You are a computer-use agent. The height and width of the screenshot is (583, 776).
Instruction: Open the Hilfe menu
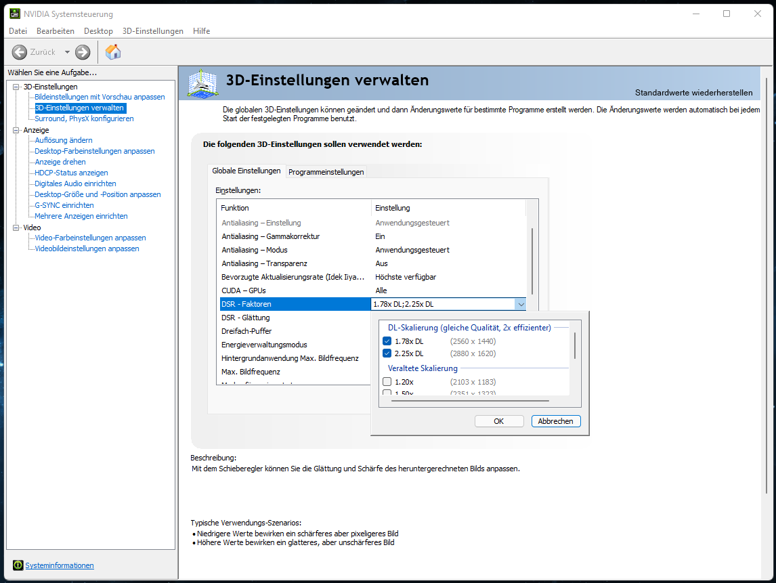[x=201, y=30]
